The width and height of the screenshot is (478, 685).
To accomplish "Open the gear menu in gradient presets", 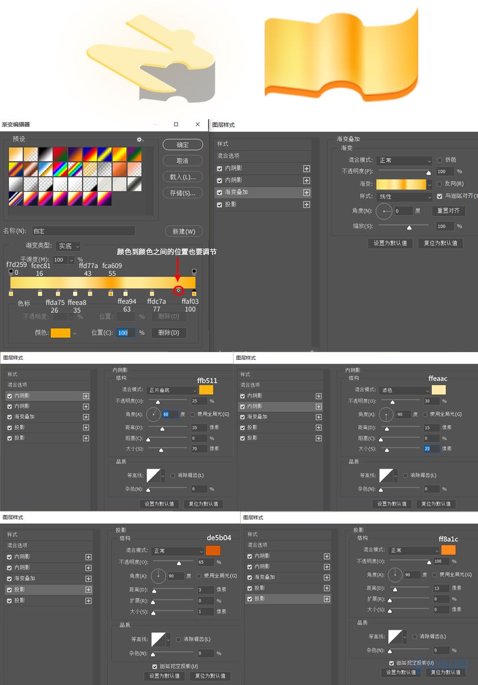I will (140, 140).
